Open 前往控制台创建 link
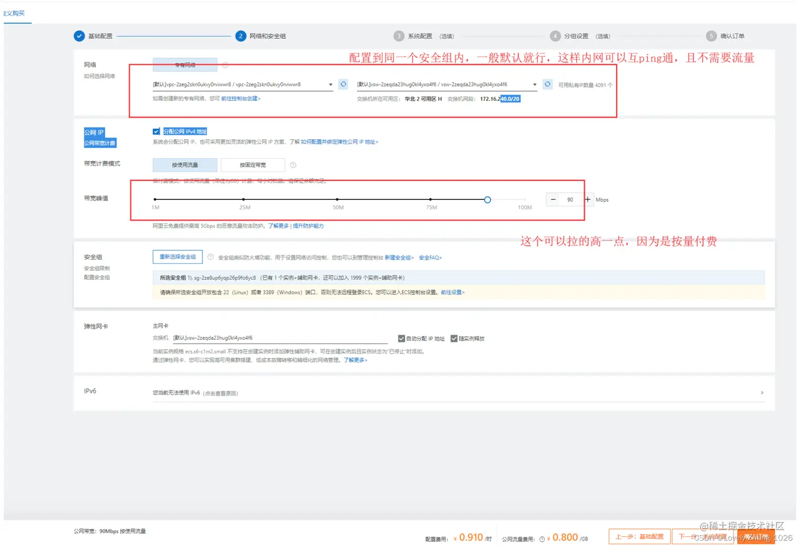 240,98
